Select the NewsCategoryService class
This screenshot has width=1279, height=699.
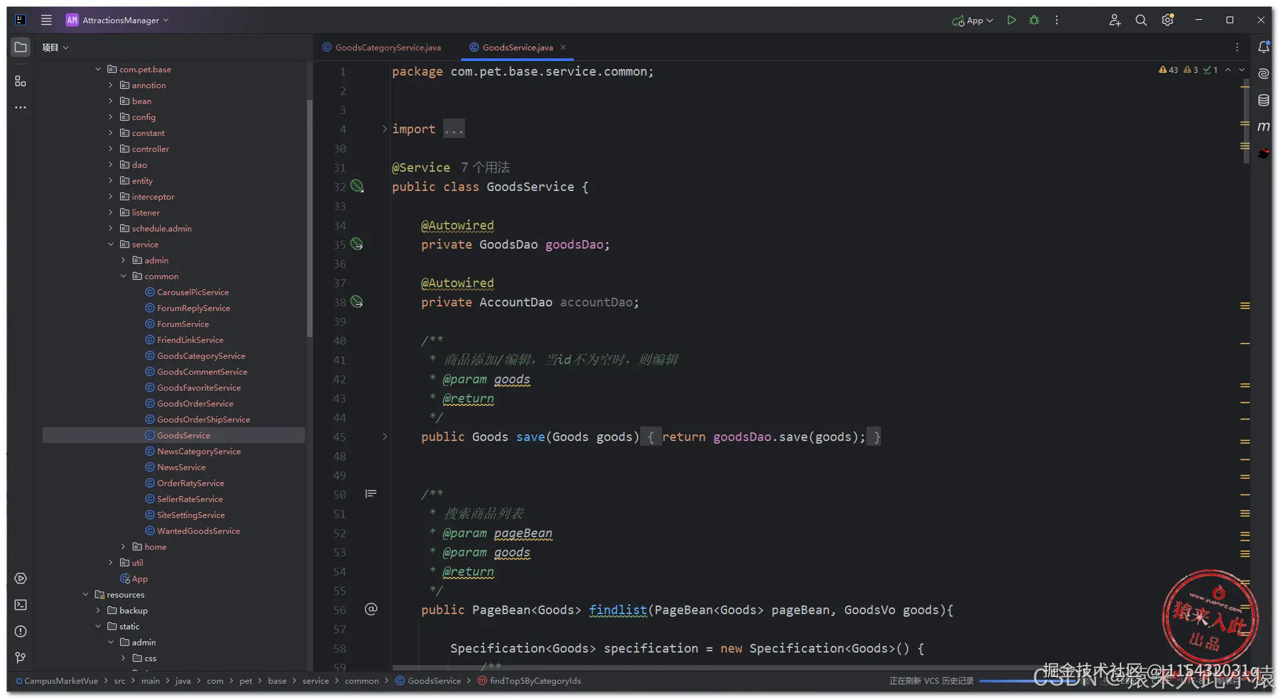[198, 451]
